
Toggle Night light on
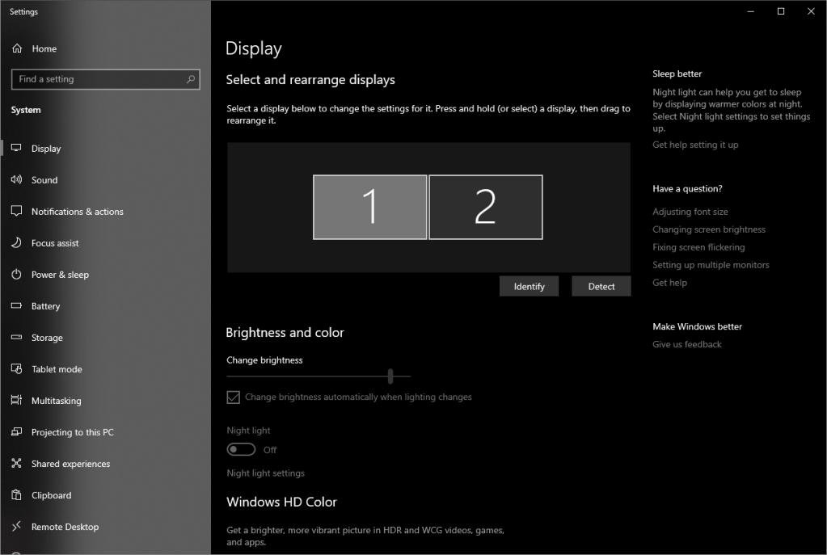(240, 449)
